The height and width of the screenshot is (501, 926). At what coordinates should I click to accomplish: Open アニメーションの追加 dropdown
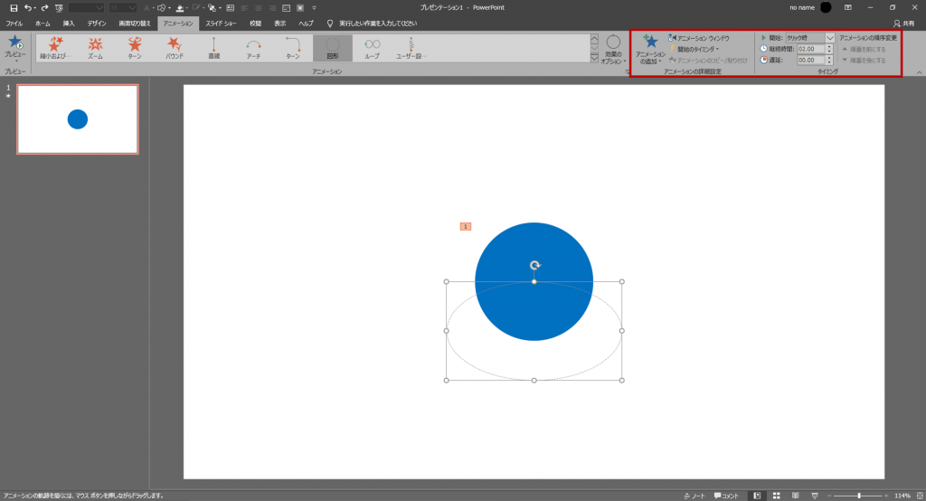651,49
